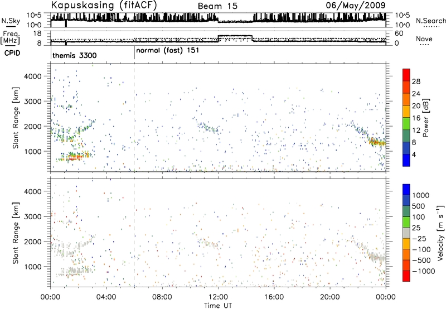Click the velocity panel 'Slant Range [km]' label
The height and width of the screenshot is (309, 446).
point(16,233)
